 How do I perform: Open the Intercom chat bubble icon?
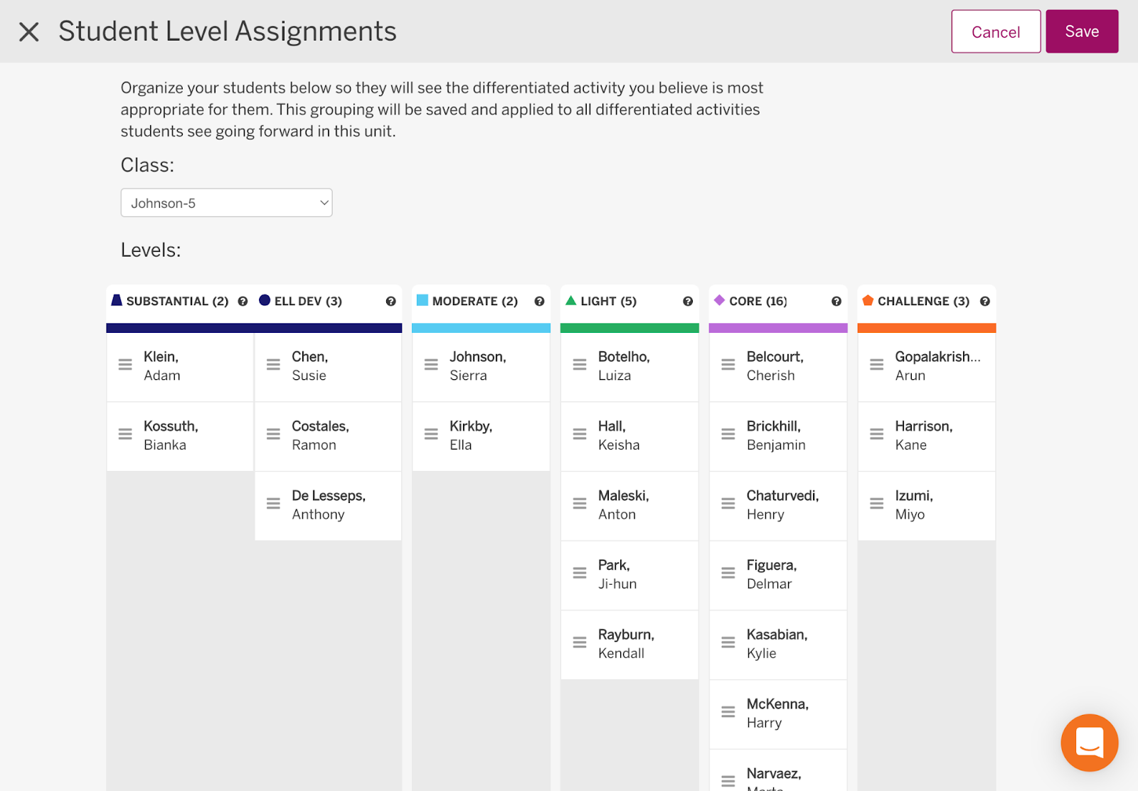[x=1089, y=743]
